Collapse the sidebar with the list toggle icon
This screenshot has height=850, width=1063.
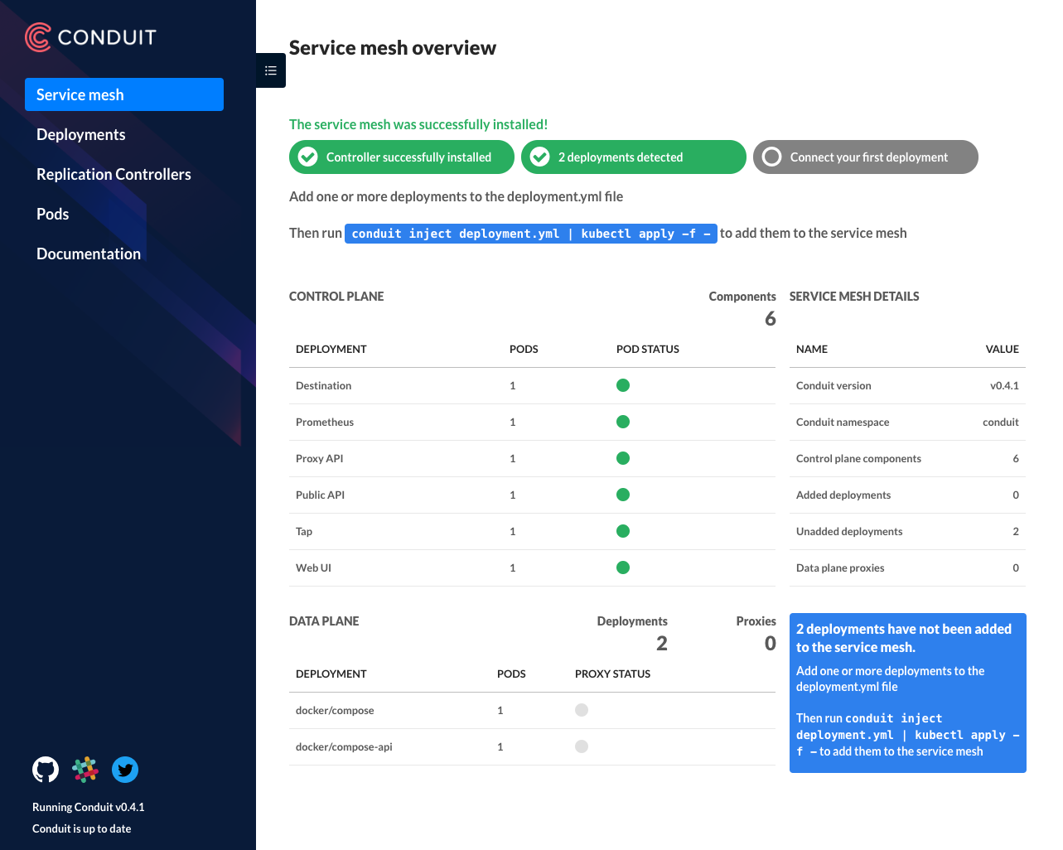[x=271, y=70]
